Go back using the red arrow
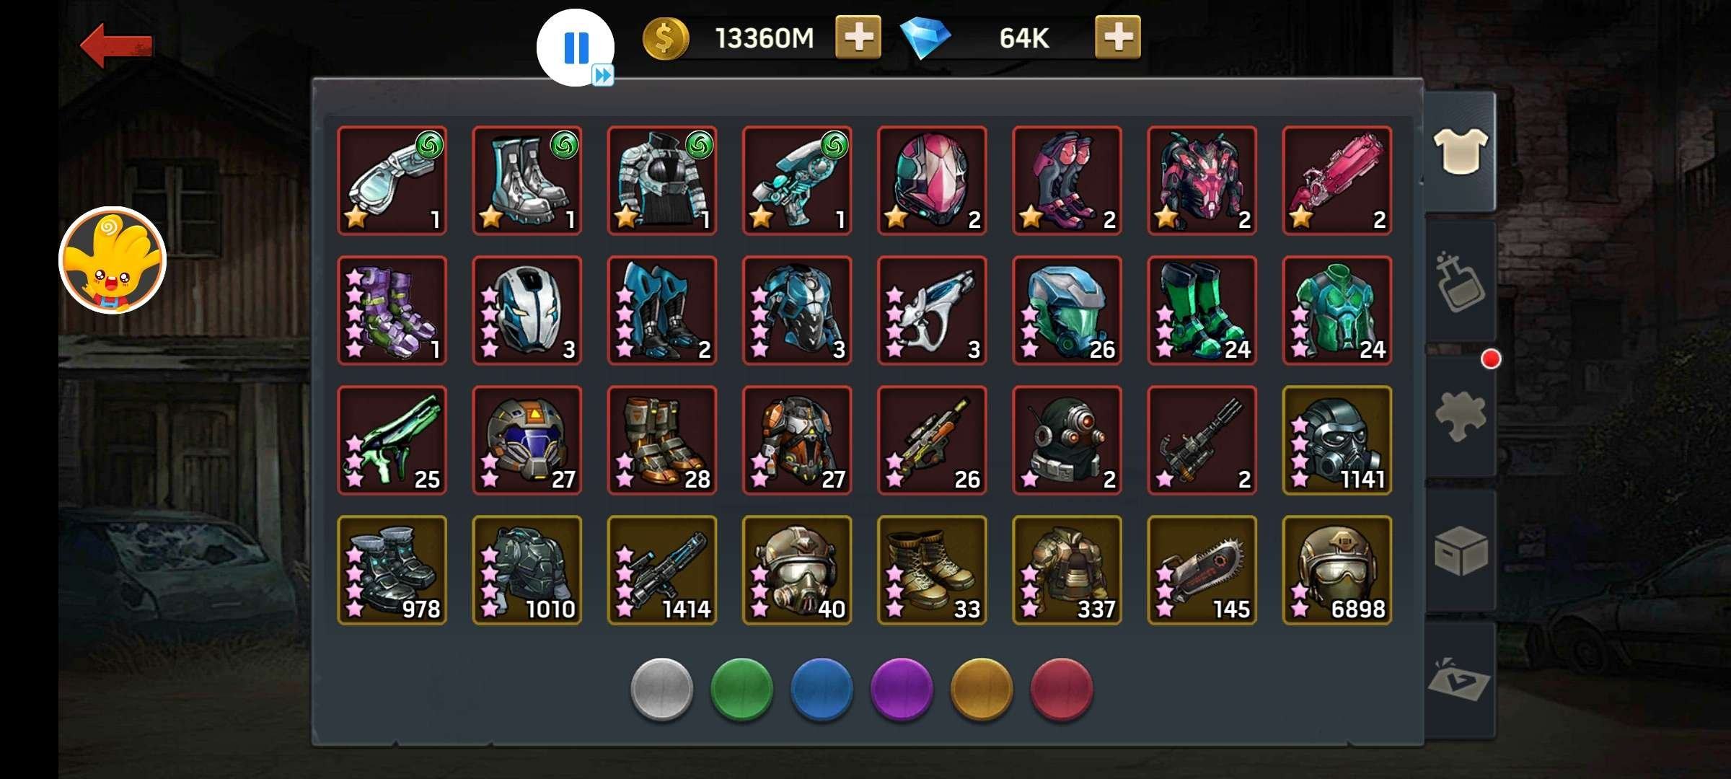The width and height of the screenshot is (1731, 779). point(117,45)
